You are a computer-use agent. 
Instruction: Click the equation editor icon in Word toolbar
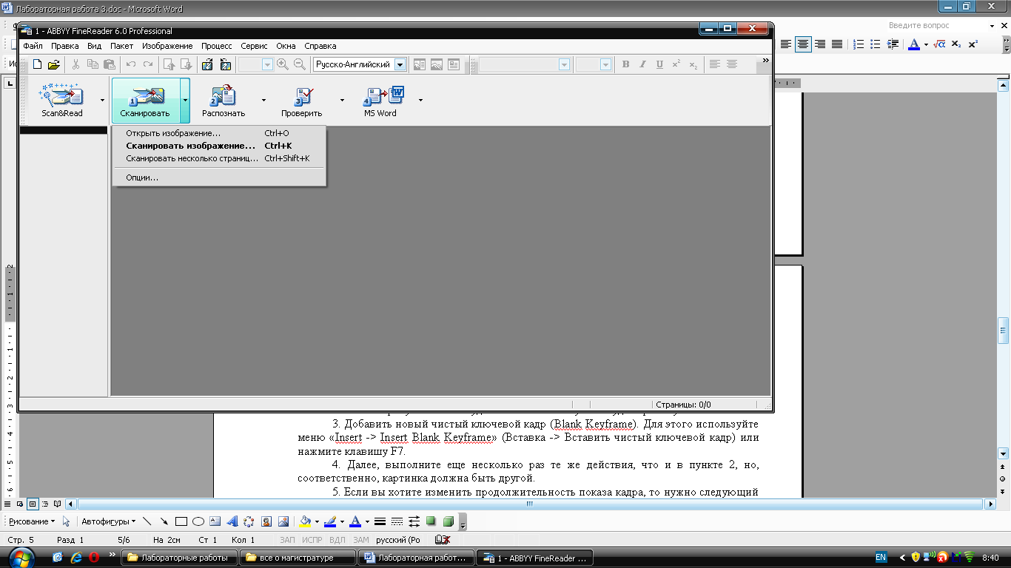click(x=939, y=44)
